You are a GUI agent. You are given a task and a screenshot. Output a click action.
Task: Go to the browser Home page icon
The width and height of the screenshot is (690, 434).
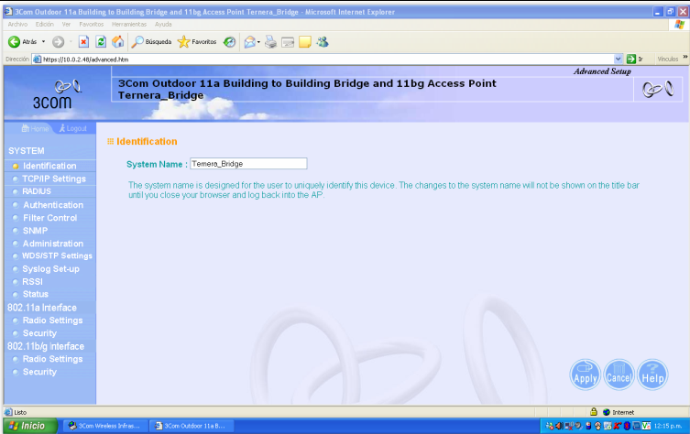117,42
